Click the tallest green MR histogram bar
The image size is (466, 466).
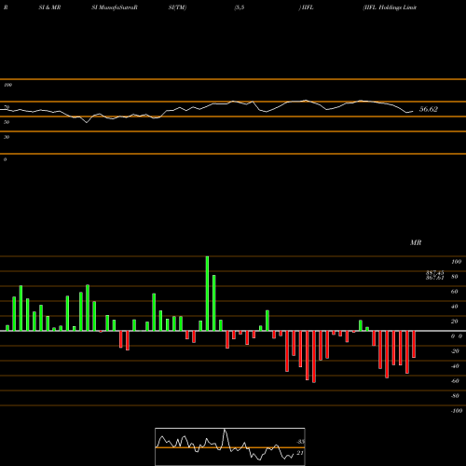coord(207,294)
